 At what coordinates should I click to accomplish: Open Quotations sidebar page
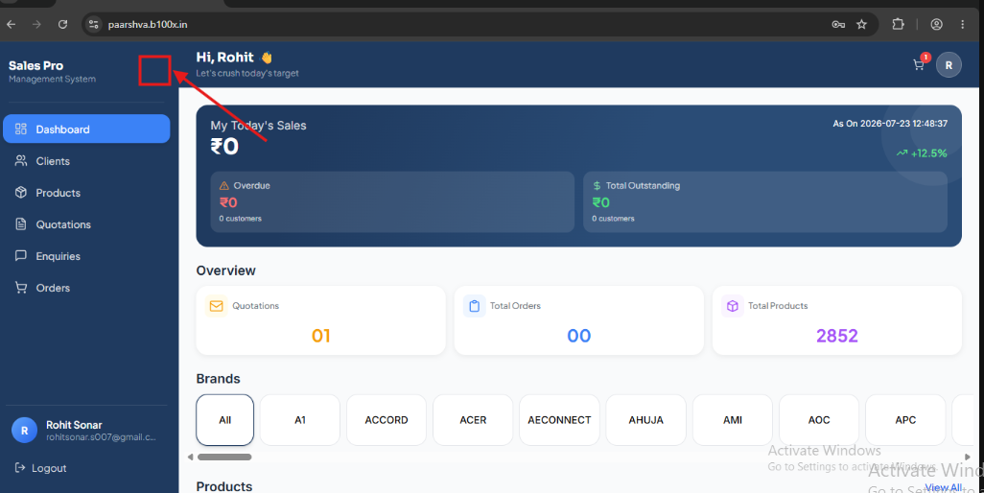pos(86,224)
